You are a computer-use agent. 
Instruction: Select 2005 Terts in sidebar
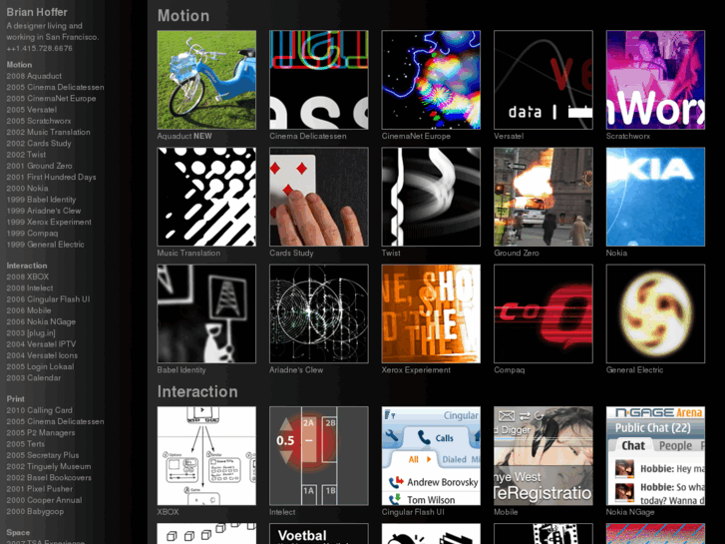click(x=26, y=444)
